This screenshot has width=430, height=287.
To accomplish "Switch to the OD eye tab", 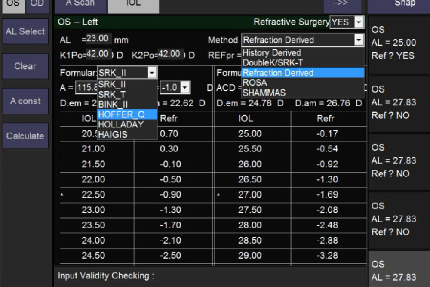I will coord(37,4).
